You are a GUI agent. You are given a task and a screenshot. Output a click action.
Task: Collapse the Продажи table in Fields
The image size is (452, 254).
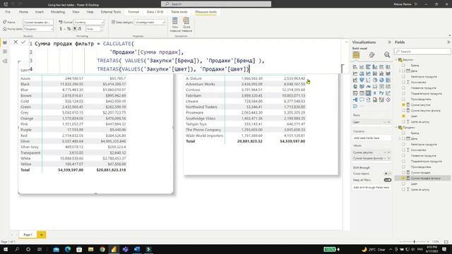click(x=397, y=127)
